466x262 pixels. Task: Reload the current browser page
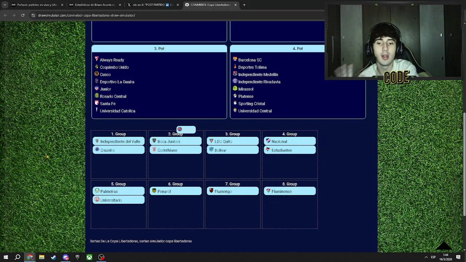23,15
